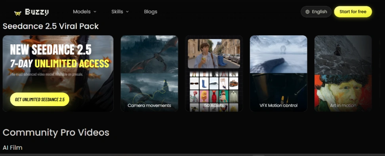Click the white sweater asset in grid
The height and width of the screenshot is (156, 385).
click(x=234, y=97)
